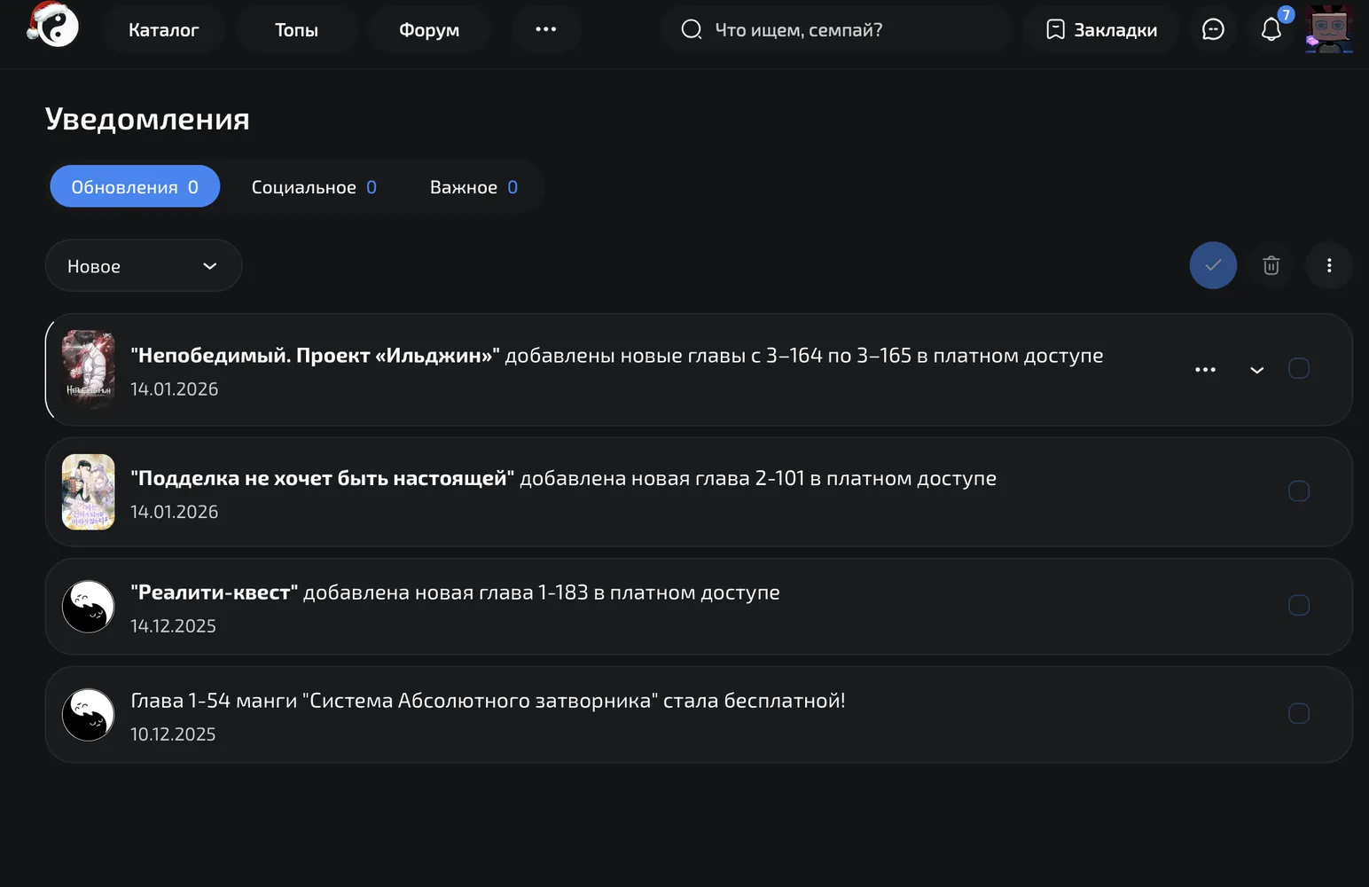Open the bell notifications icon

pos(1271,30)
